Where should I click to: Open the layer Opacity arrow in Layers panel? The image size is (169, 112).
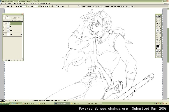click(22, 18)
